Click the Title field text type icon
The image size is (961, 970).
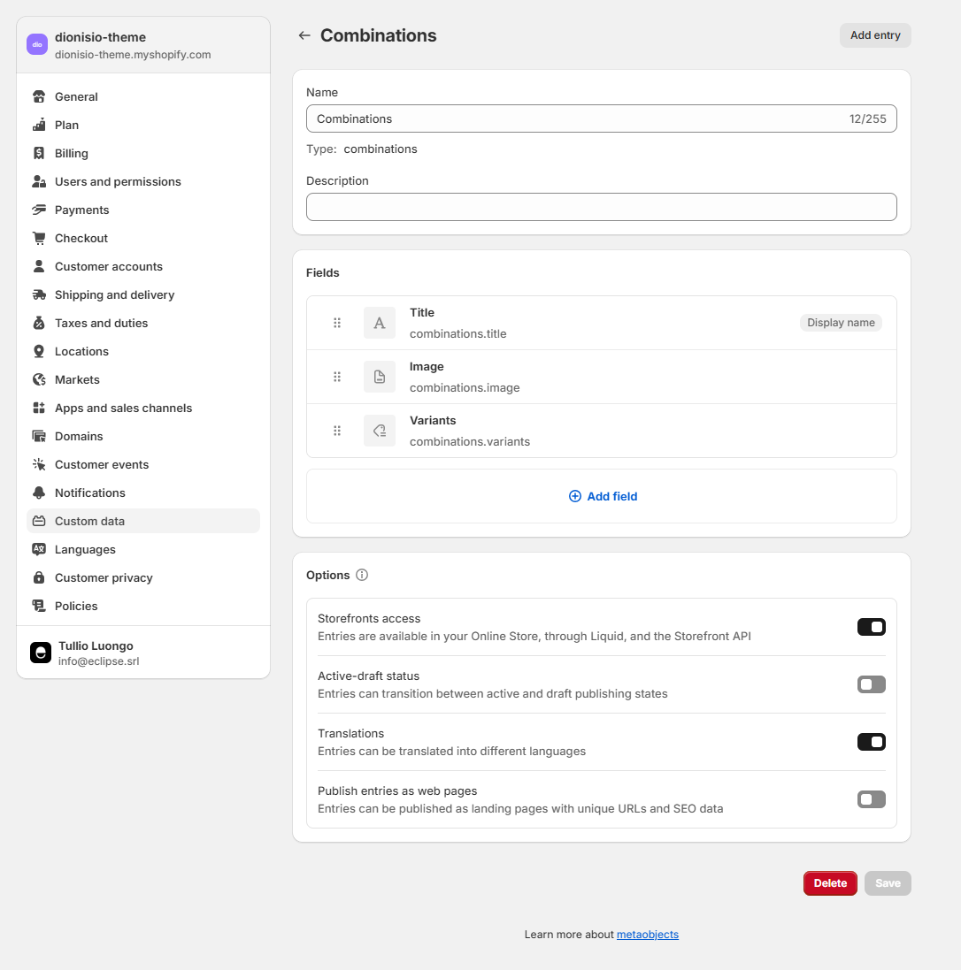(380, 323)
